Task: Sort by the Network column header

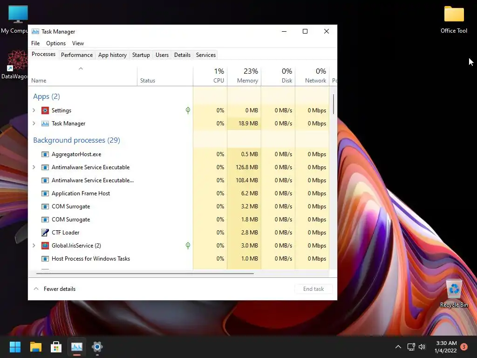Action: tap(312, 76)
